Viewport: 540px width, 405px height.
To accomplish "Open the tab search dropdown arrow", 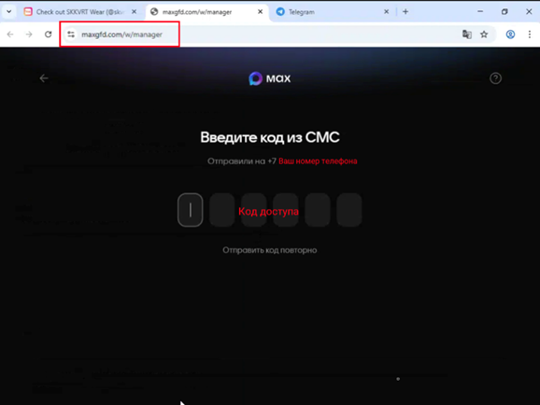I will point(9,12).
